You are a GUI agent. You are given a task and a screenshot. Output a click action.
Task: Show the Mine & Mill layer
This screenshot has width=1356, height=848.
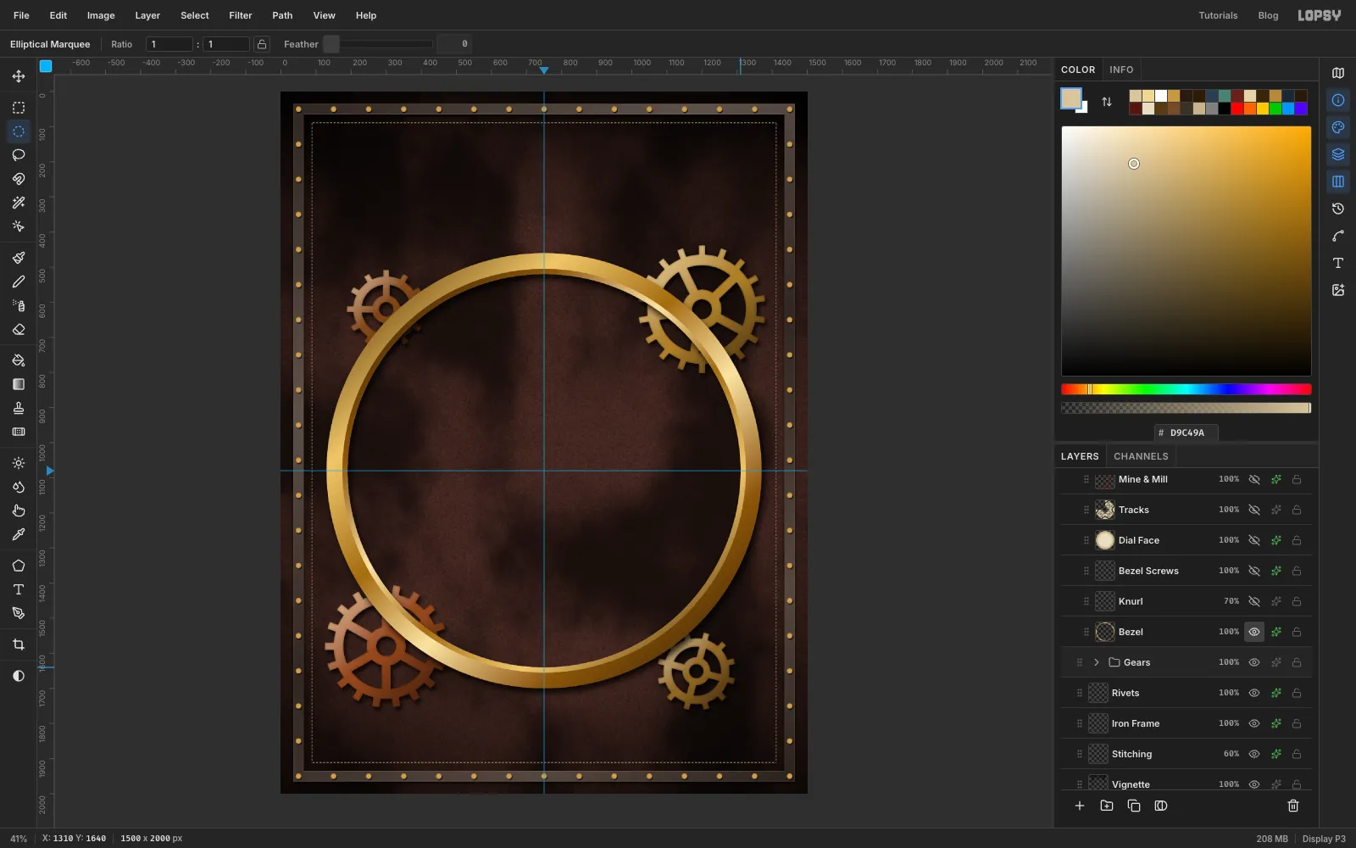1254,479
